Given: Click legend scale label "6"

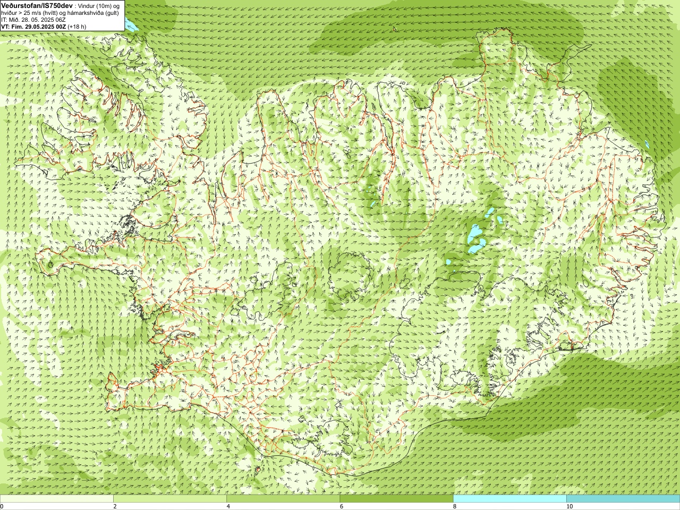Looking at the screenshot, I should tap(342, 506).
